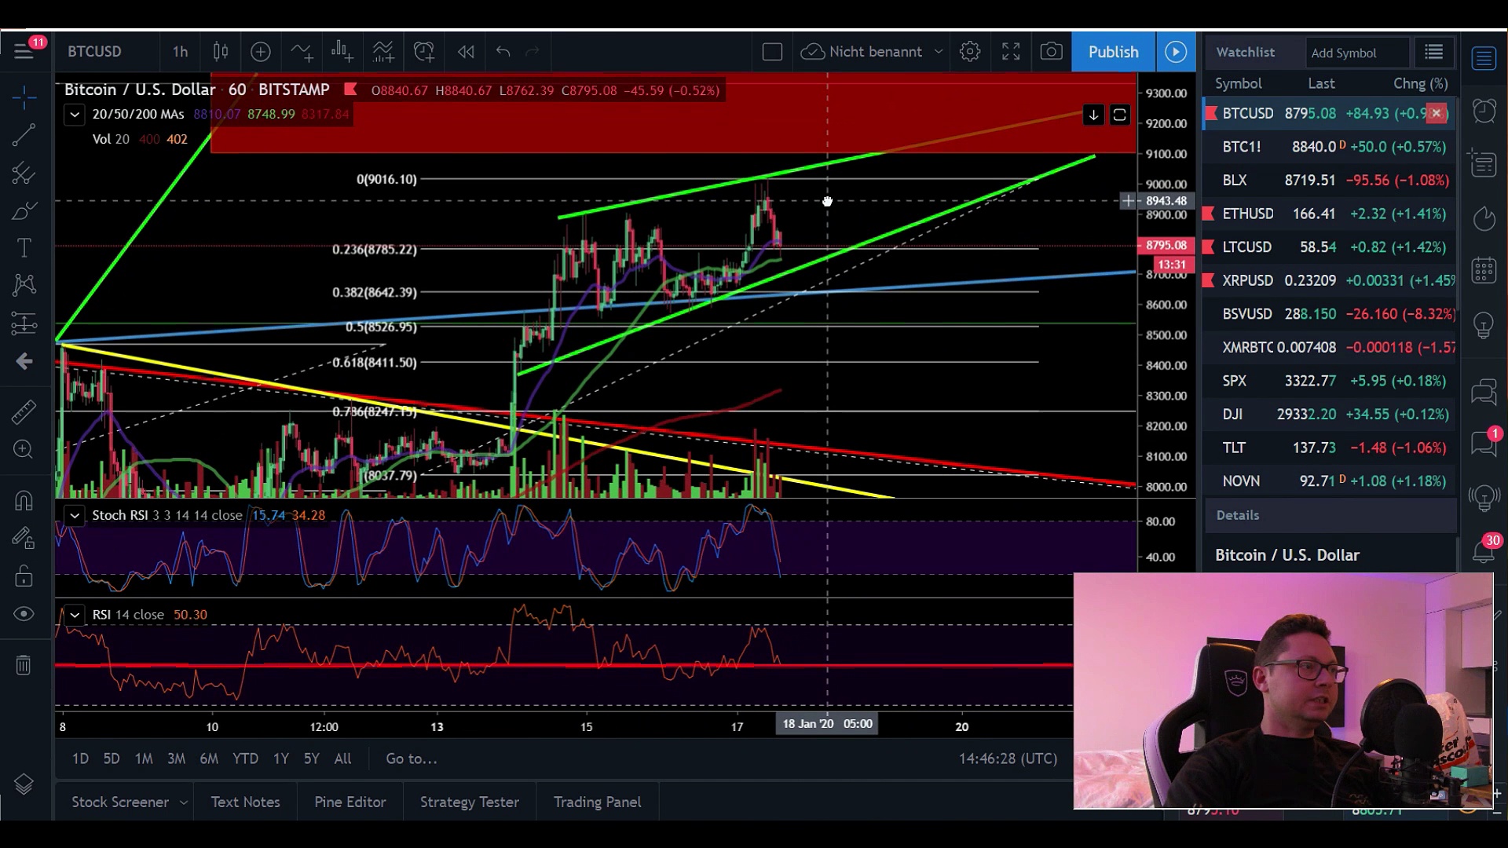Open the Pine Editor tab
This screenshot has height=848, width=1508.
click(350, 802)
